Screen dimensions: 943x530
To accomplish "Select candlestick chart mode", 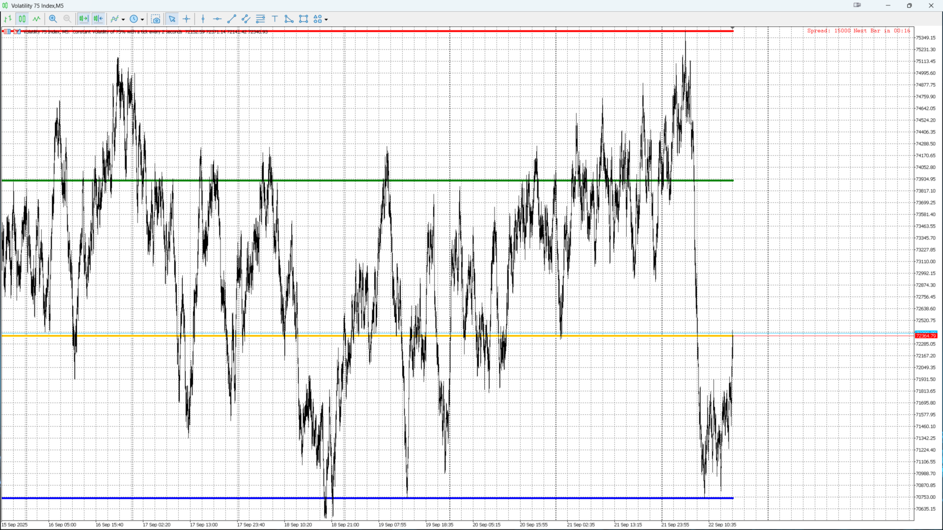I will coord(22,19).
